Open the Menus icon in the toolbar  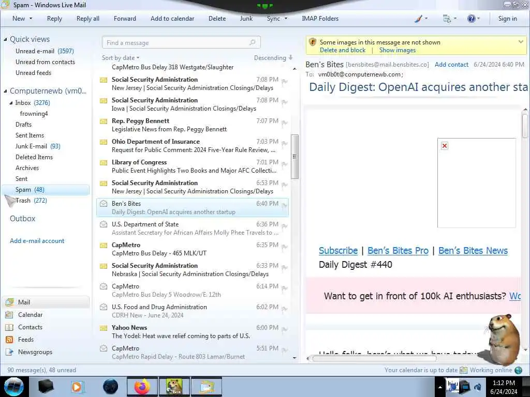(447, 19)
